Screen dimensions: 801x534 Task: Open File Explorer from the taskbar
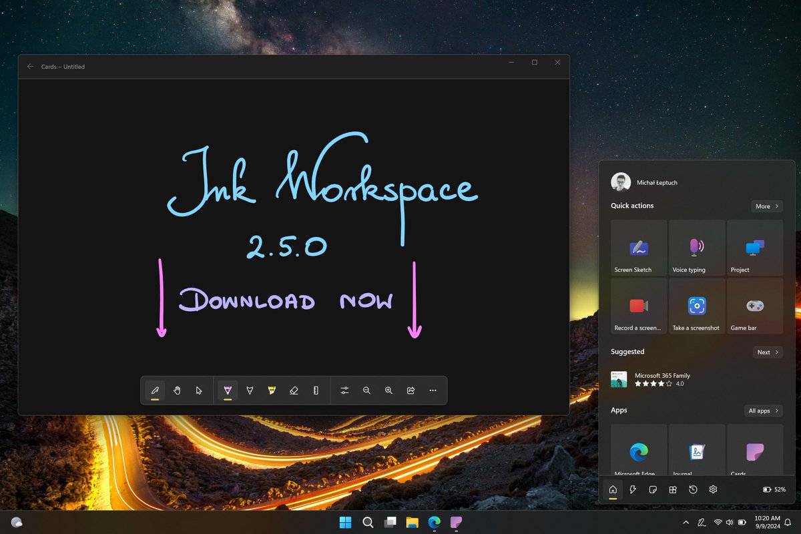(412, 522)
